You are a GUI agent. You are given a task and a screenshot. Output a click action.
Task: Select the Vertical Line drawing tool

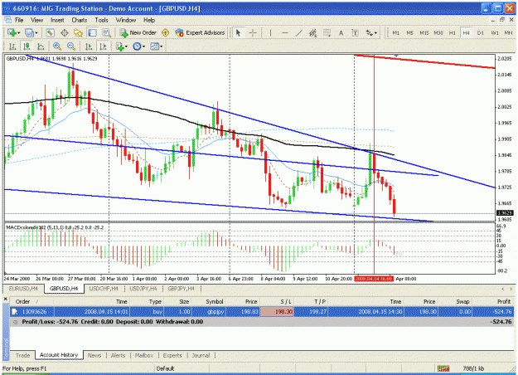coord(270,32)
